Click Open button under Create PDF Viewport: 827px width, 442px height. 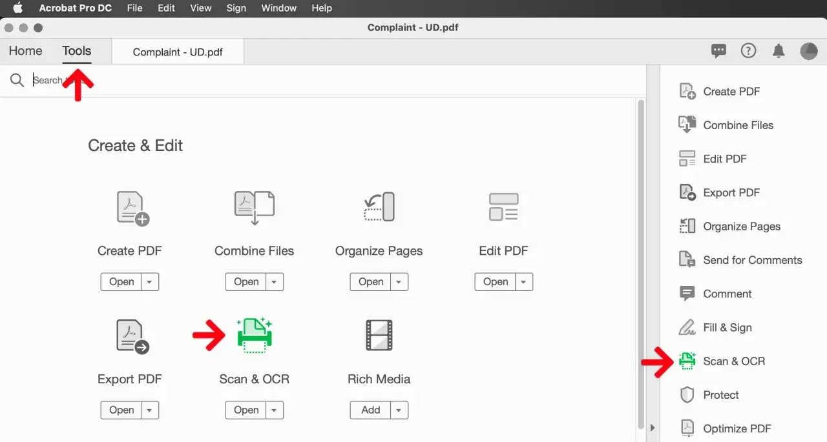click(121, 282)
